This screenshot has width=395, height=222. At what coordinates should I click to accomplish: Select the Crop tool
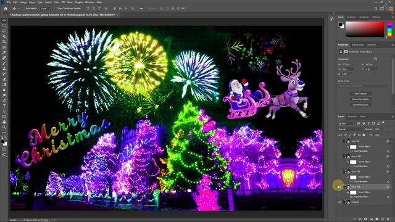click(x=4, y=42)
